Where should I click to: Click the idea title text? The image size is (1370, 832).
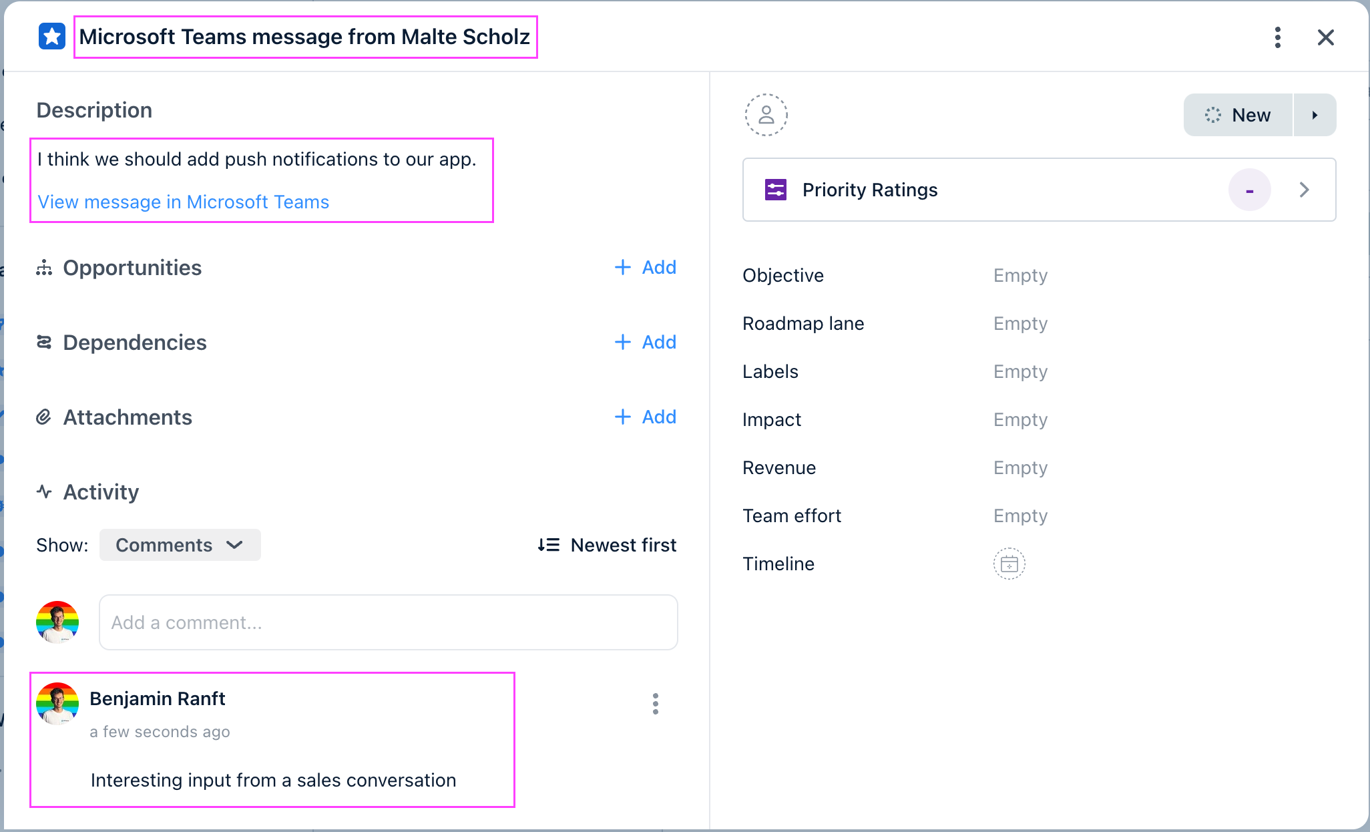(305, 37)
